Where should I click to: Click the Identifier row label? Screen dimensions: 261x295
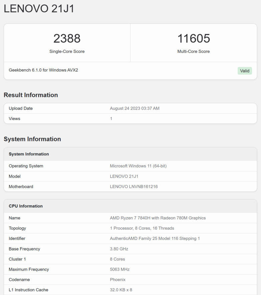(x=17, y=238)
